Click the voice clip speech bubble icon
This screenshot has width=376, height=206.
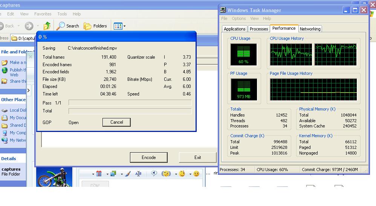pos(154,173)
